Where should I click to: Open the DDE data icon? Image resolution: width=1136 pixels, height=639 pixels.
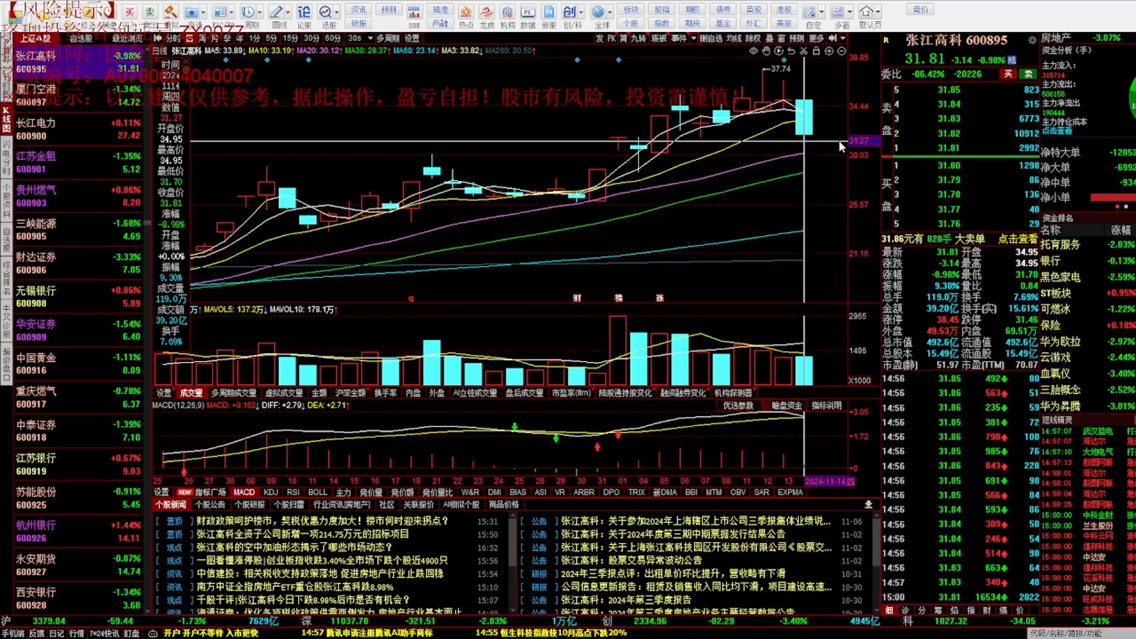pos(414,12)
